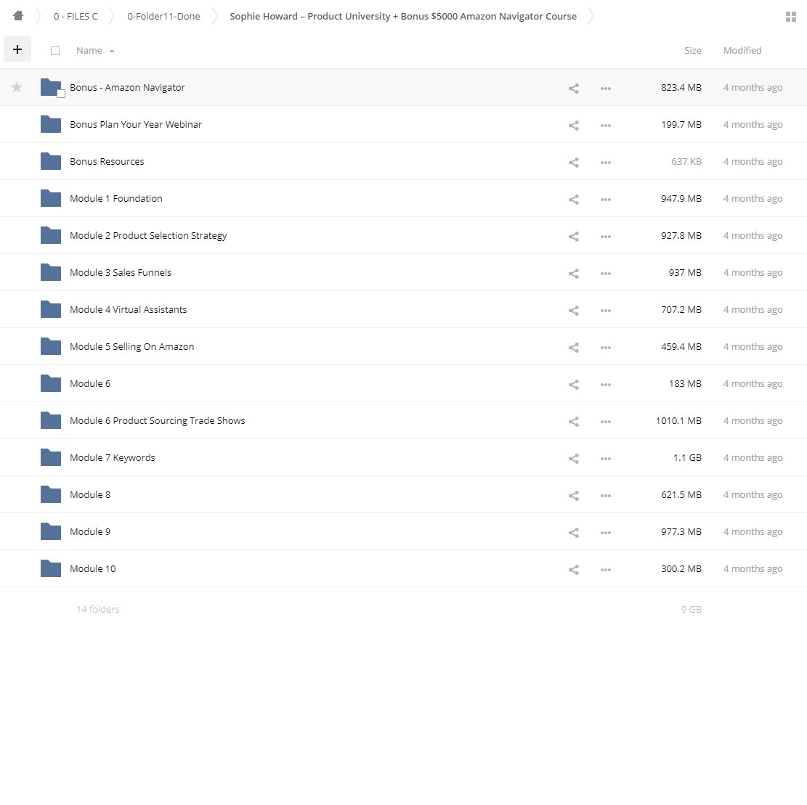Open more actions for Module 7 Keywords
807x805 pixels.
click(x=606, y=459)
